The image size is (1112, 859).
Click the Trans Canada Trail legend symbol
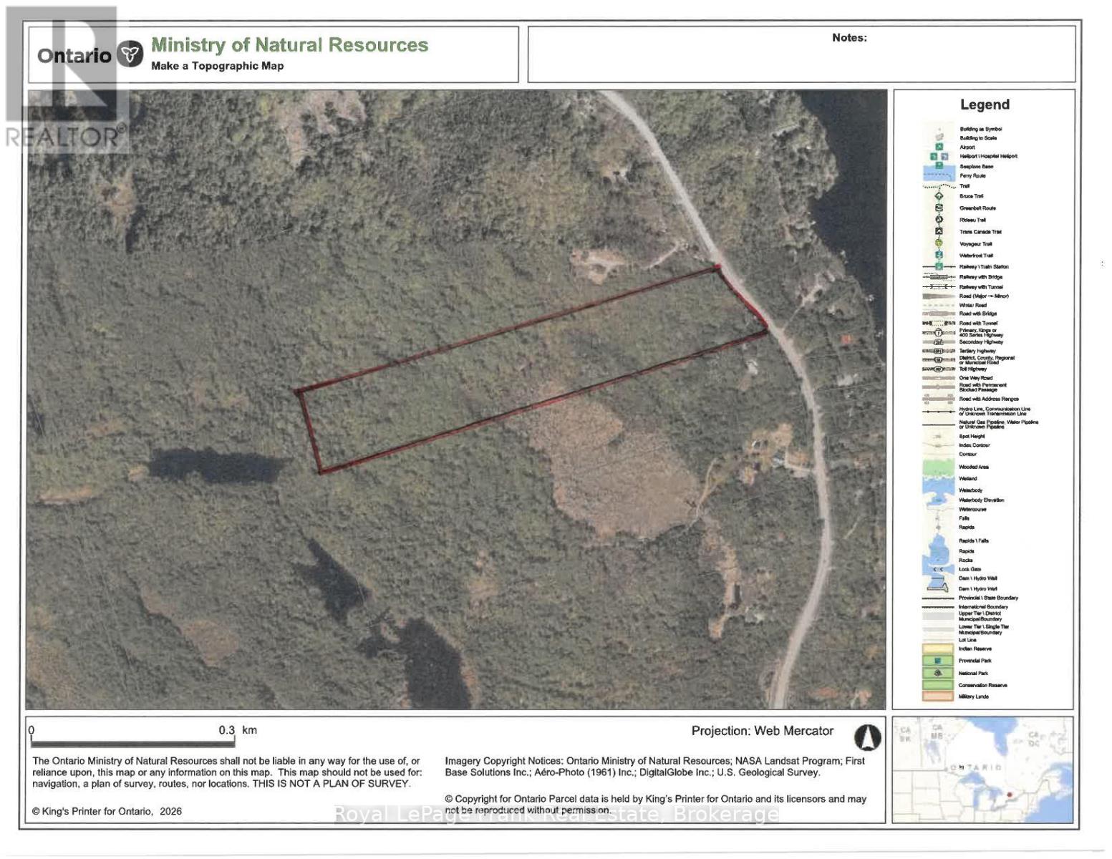939,231
